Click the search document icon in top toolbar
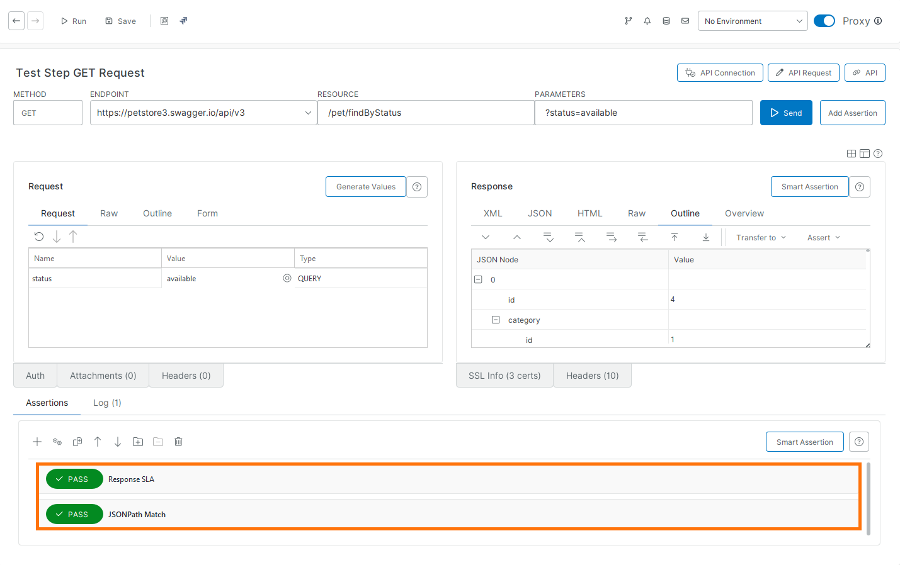This screenshot has height=565, width=900. click(164, 21)
